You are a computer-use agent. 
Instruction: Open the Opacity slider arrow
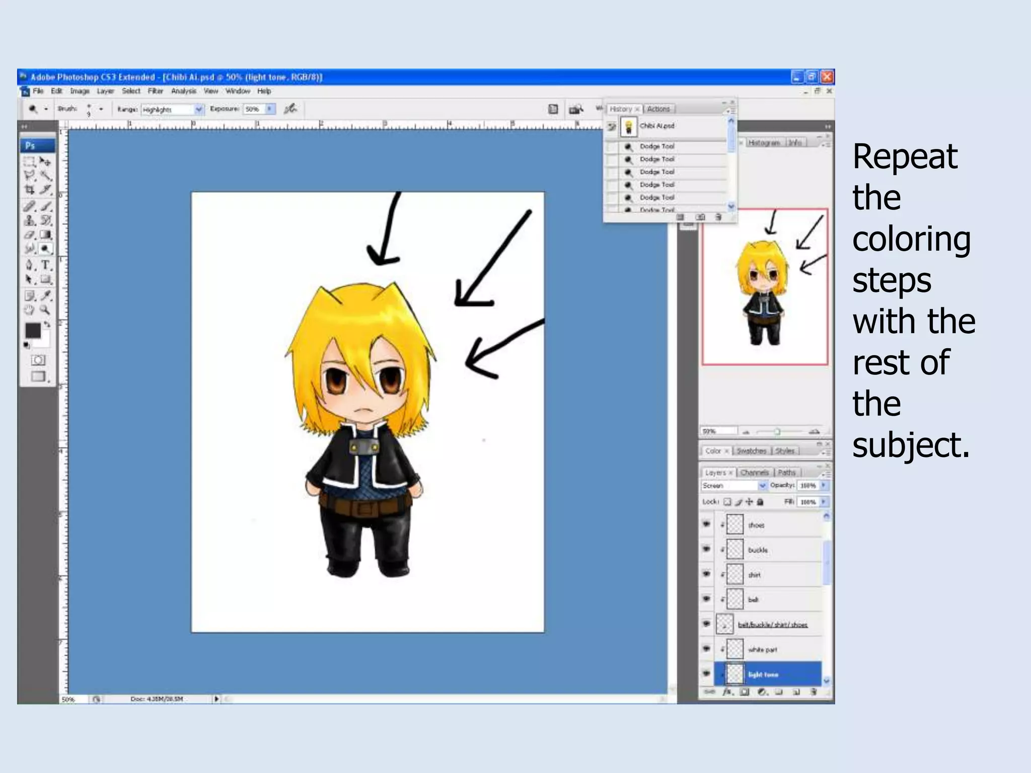(x=824, y=486)
